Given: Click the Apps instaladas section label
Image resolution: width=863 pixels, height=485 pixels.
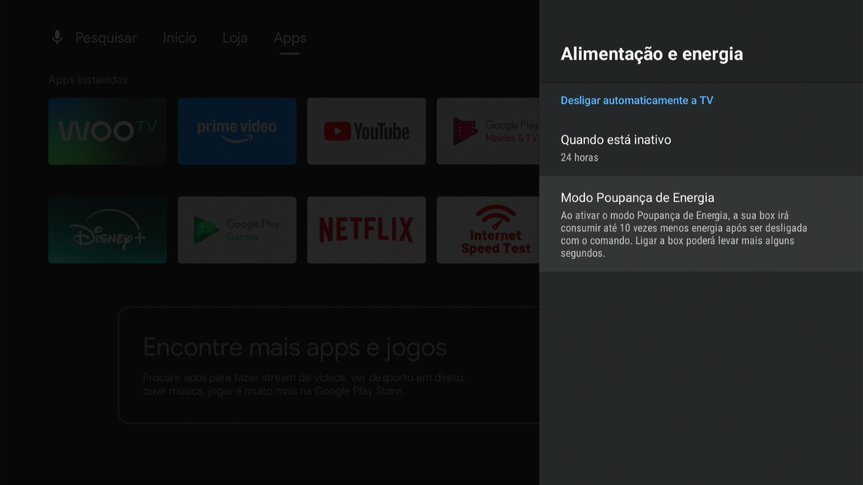Looking at the screenshot, I should point(88,80).
